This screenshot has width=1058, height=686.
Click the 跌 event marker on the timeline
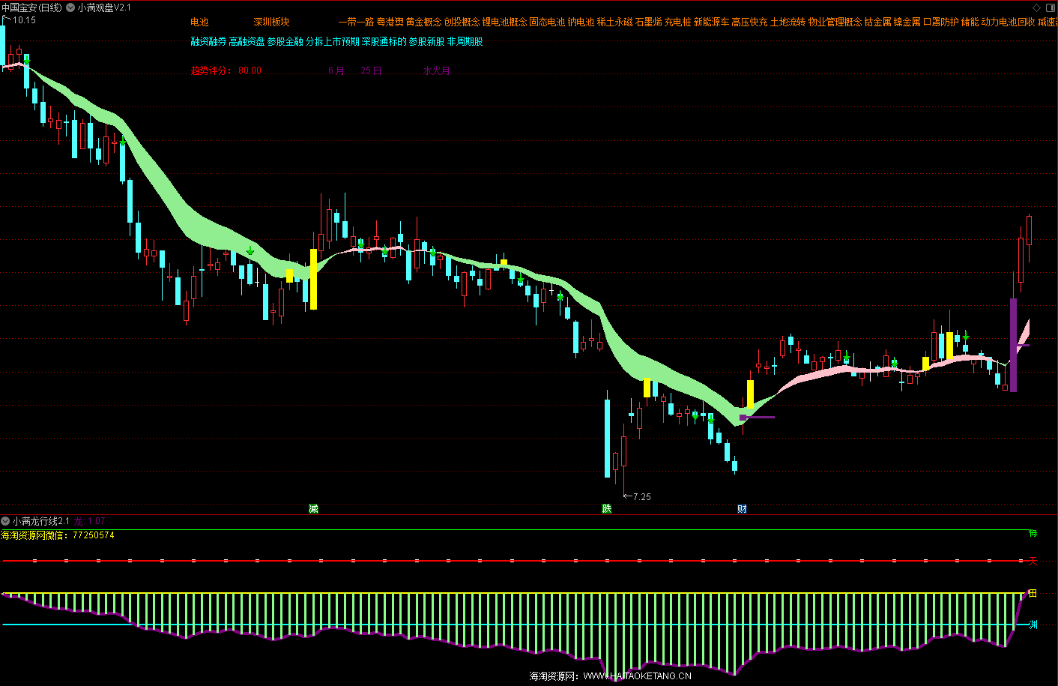pos(607,509)
